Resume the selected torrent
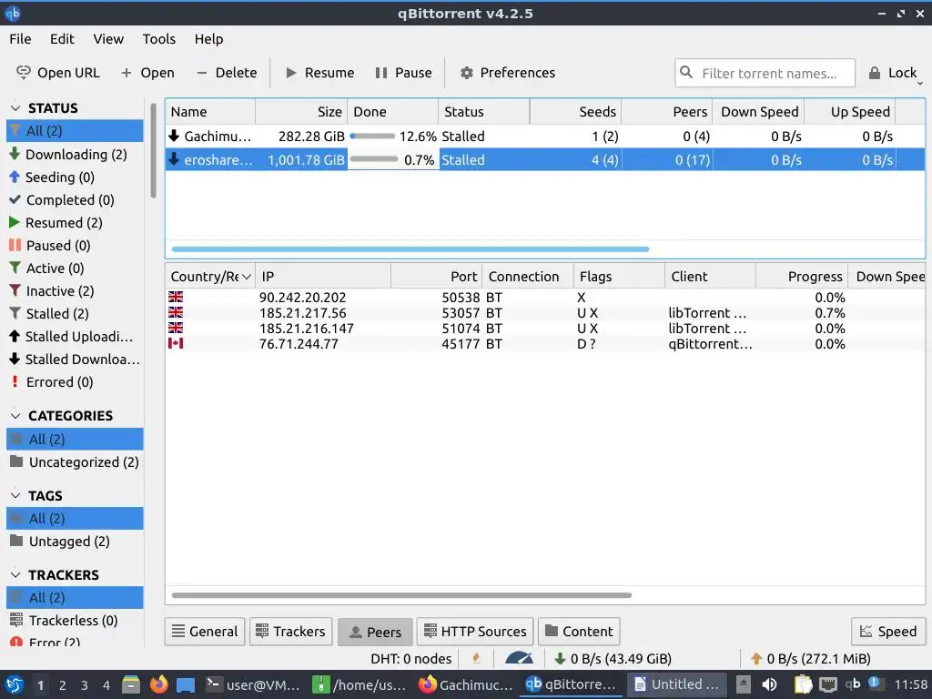Image resolution: width=932 pixels, height=699 pixels. [x=319, y=73]
